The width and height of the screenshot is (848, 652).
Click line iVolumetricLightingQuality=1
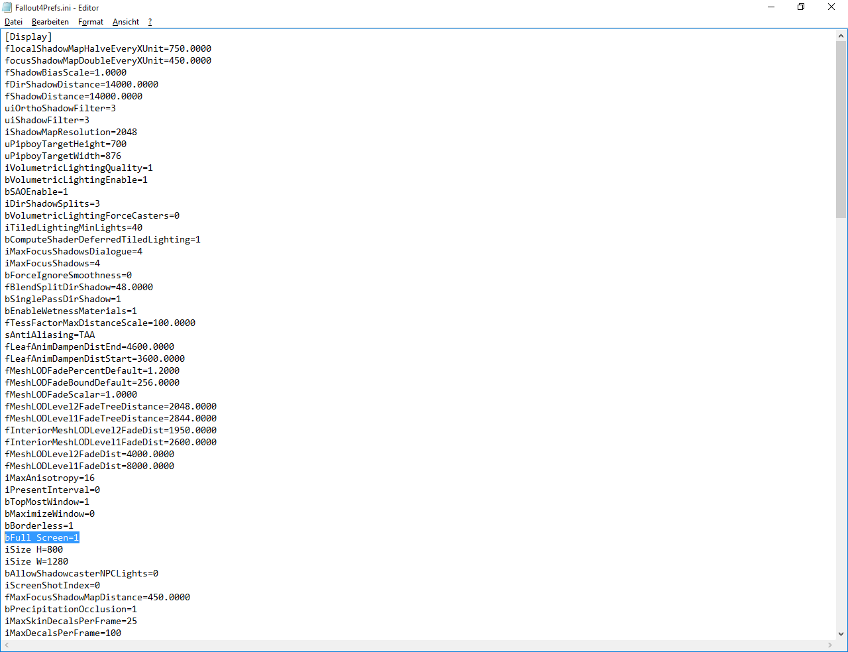coord(79,168)
